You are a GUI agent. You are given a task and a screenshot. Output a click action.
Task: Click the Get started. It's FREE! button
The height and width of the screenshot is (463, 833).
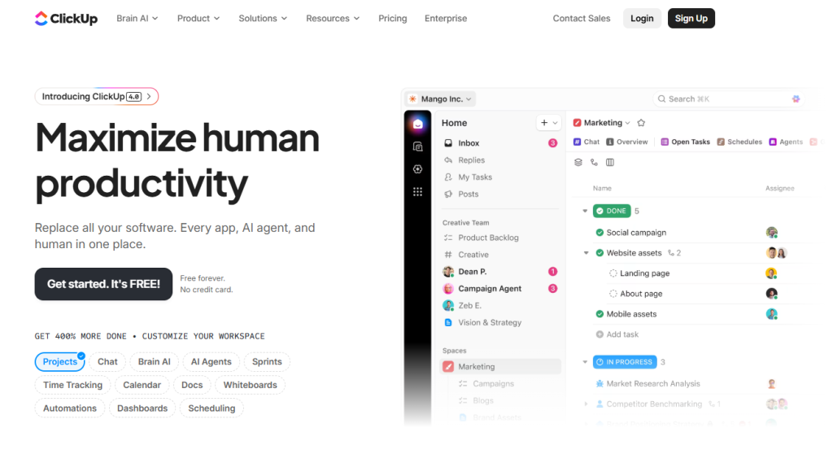tap(103, 284)
